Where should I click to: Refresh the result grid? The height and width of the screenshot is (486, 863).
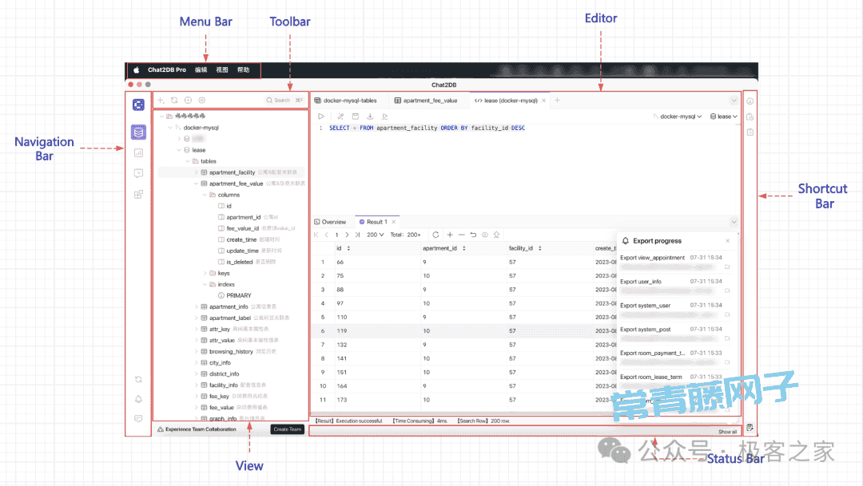tap(436, 235)
